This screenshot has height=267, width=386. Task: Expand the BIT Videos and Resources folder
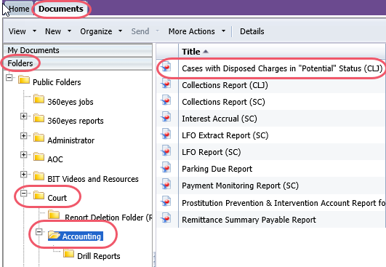(24, 174)
